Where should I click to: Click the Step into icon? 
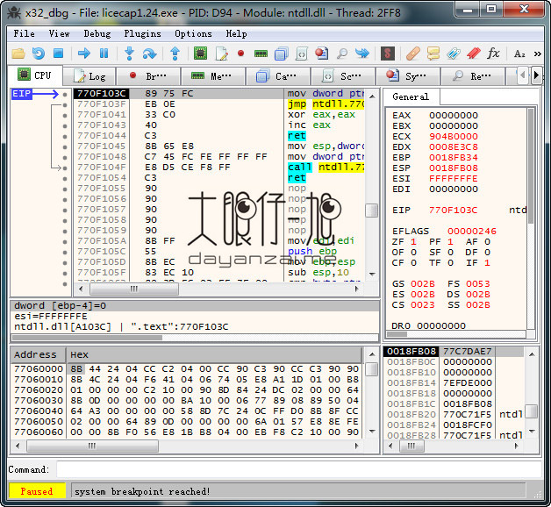(129, 54)
